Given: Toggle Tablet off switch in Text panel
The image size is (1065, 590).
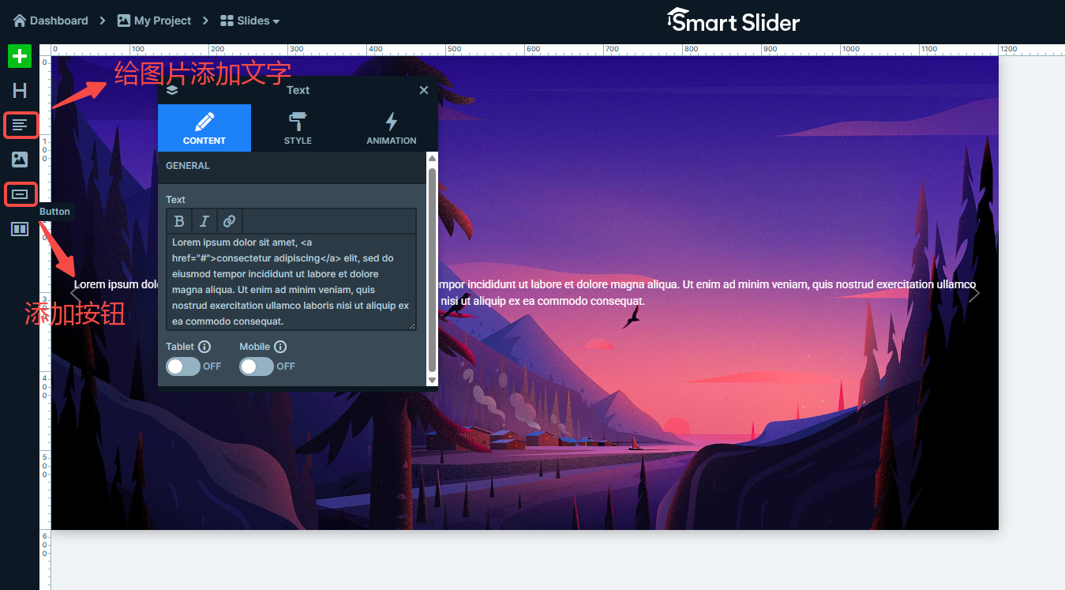Looking at the screenshot, I should click(x=183, y=366).
